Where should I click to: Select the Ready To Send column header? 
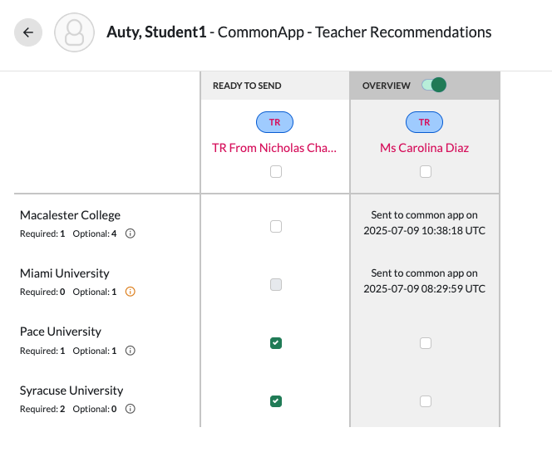point(247,86)
